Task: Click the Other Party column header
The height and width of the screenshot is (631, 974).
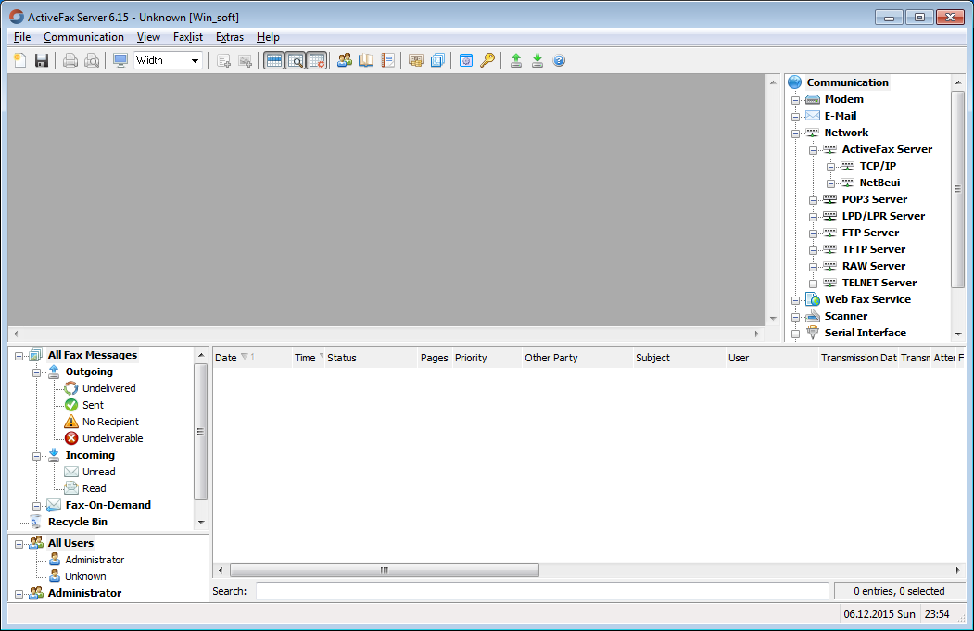Action: 577,358
